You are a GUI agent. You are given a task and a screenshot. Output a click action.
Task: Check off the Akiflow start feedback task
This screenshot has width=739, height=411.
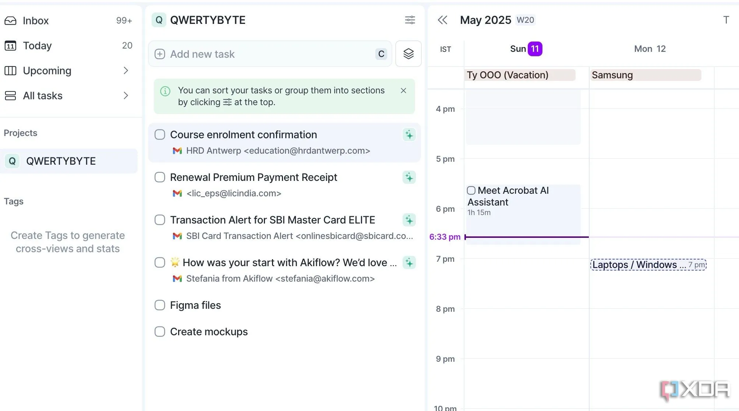(160, 262)
